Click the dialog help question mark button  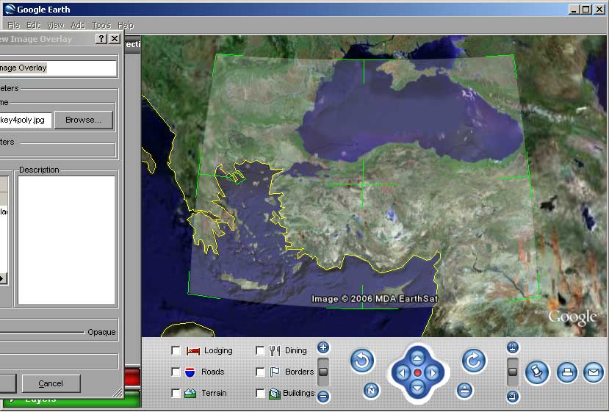click(x=101, y=38)
